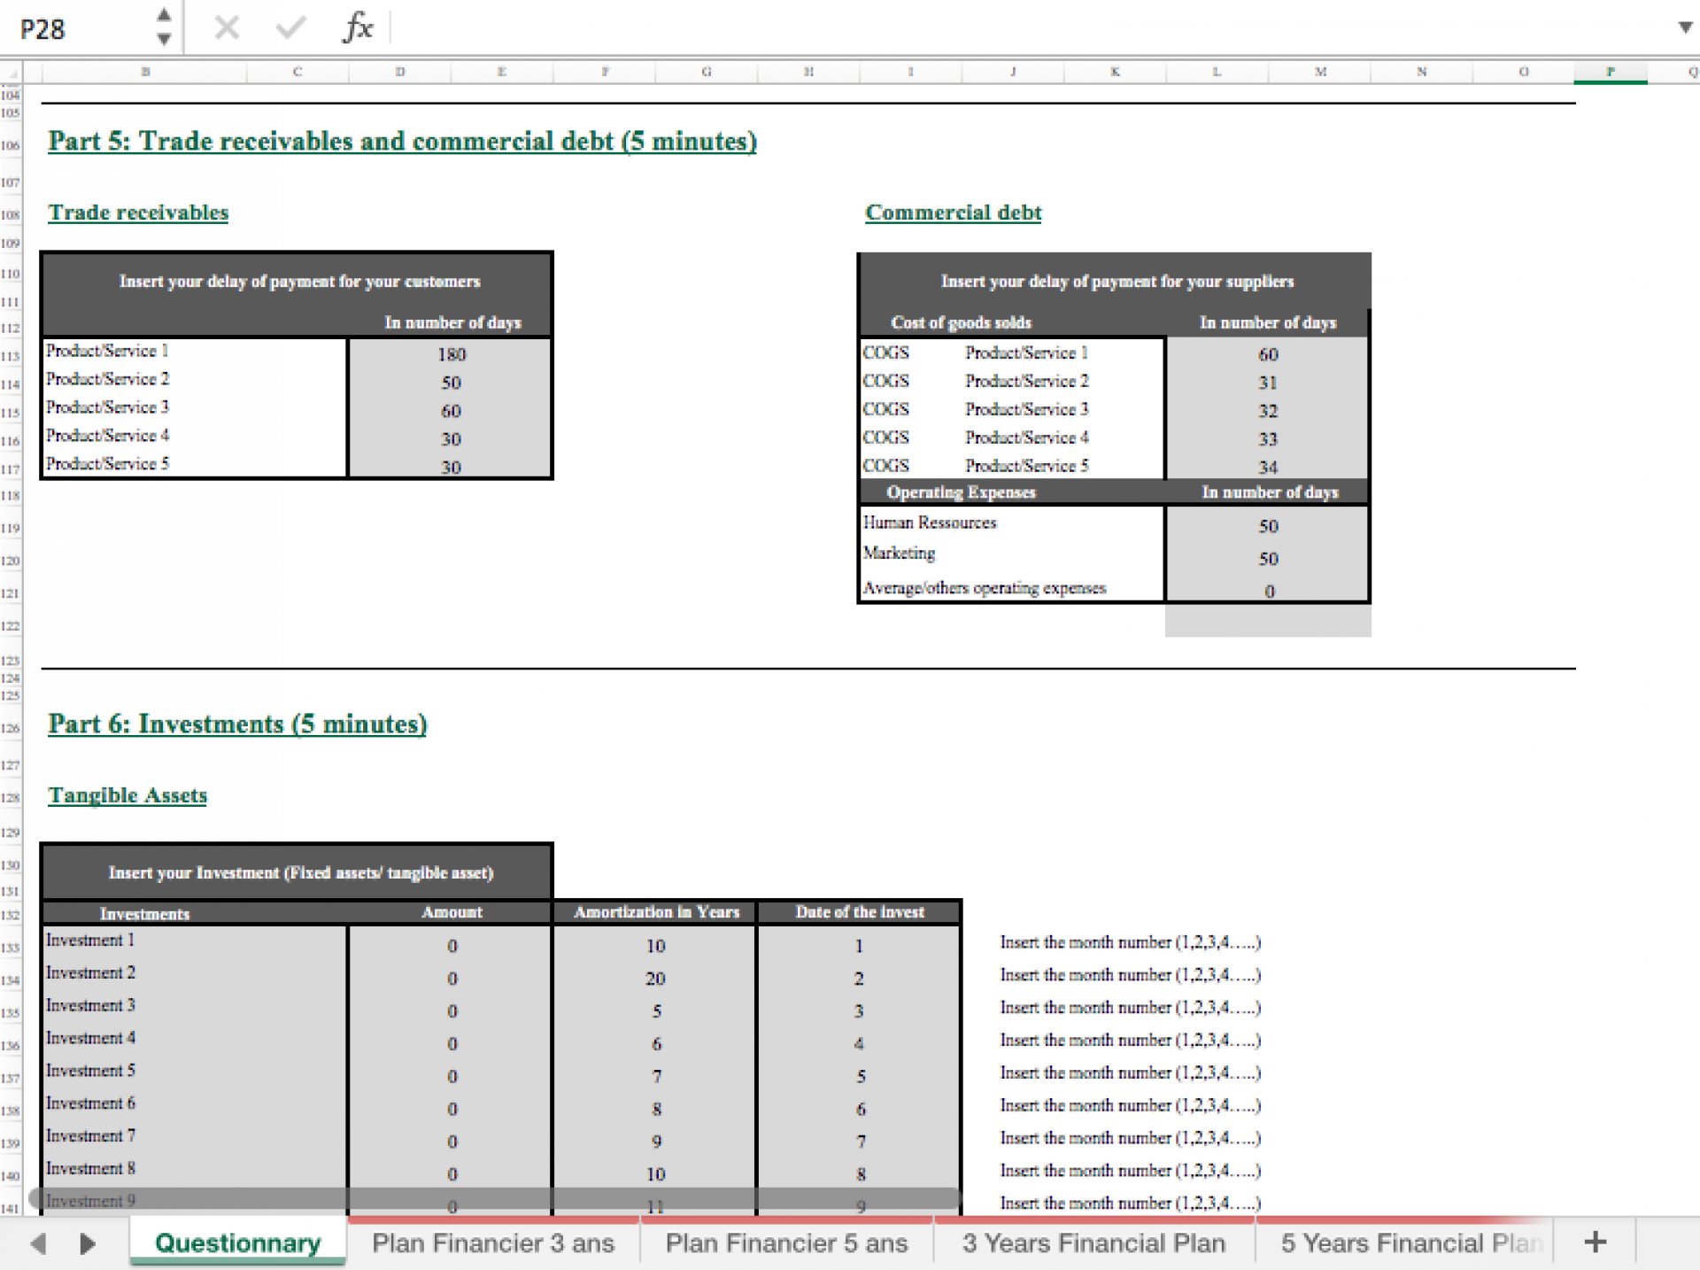This screenshot has height=1270, width=1700.
Task: Select the Part 6 Investments heading
Action: [237, 724]
